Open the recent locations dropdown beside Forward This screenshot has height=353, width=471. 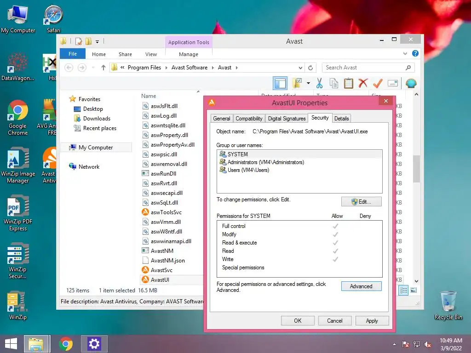93,68
